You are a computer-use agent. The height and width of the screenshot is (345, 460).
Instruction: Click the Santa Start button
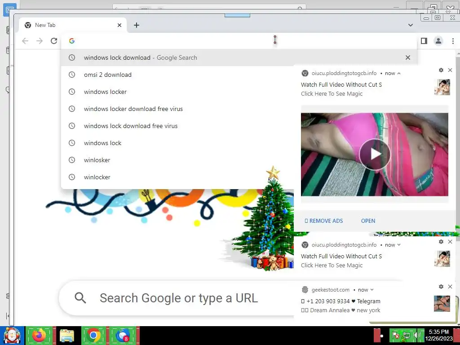click(x=12, y=336)
